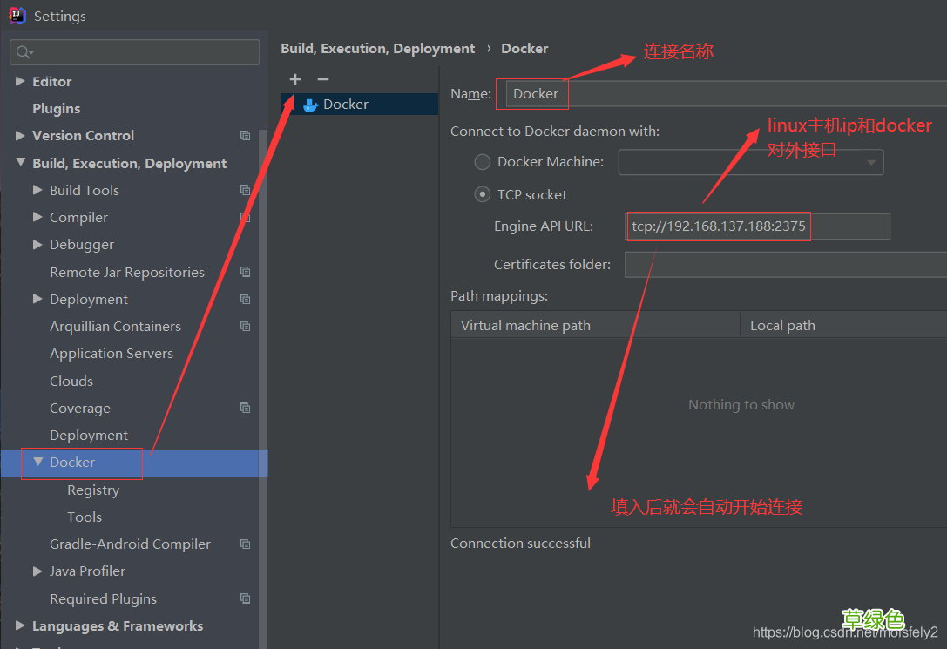Click the project-level icon beside Required Plugins
Image resolution: width=947 pixels, height=649 pixels.
245,598
